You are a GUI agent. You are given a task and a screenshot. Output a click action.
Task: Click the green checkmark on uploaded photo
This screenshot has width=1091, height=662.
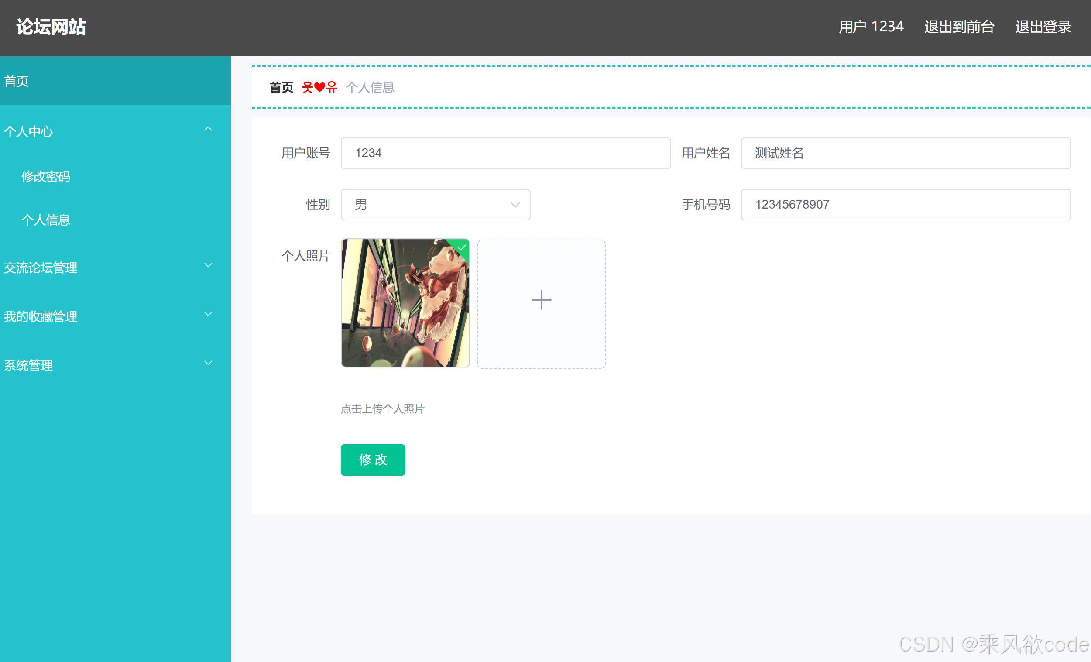[460, 248]
